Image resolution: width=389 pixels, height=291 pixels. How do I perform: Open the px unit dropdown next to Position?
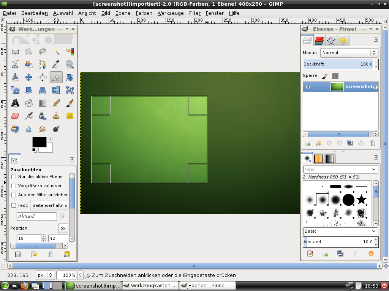63,228
